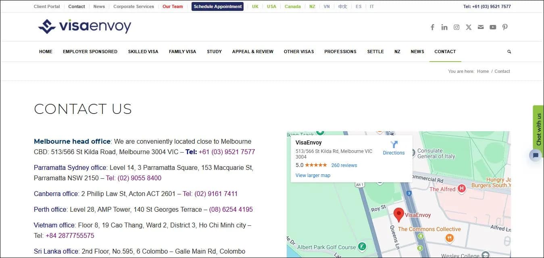Open the 260 reviews link on map
544x258 pixels.
coord(344,165)
